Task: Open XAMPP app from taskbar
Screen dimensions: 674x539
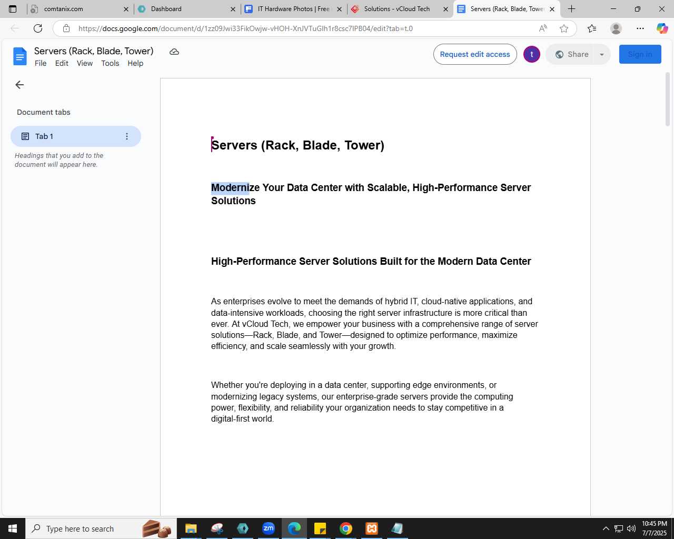Action: point(372,528)
